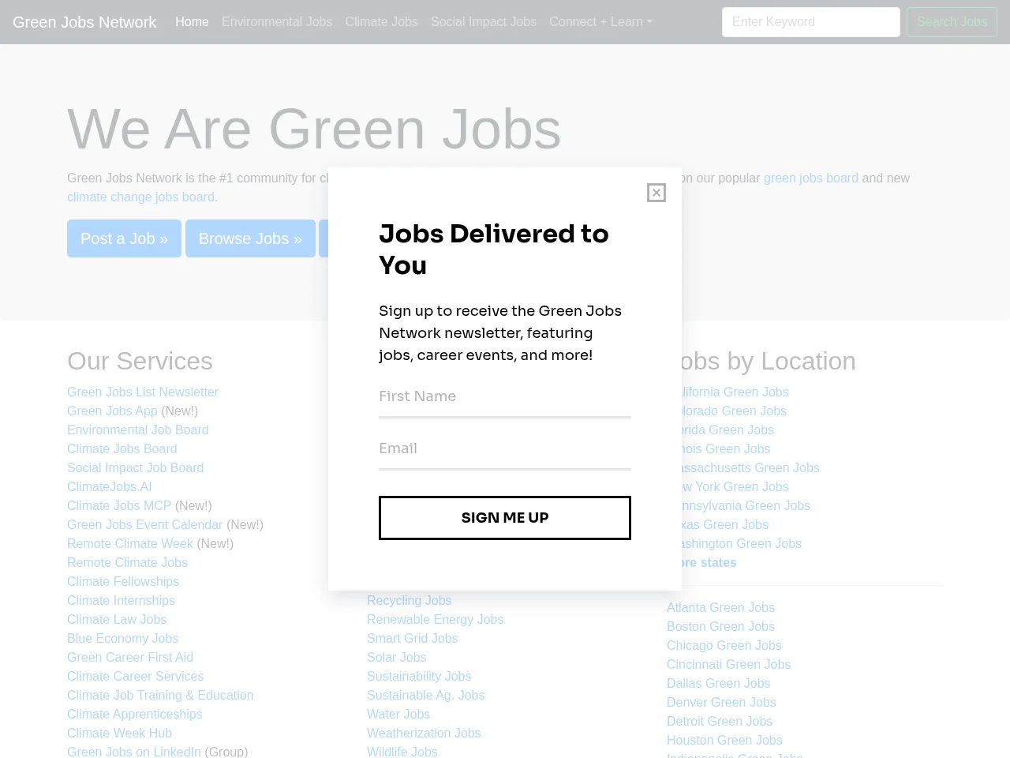
Task: Open Climate Apprenticeships link
Action: (135, 714)
